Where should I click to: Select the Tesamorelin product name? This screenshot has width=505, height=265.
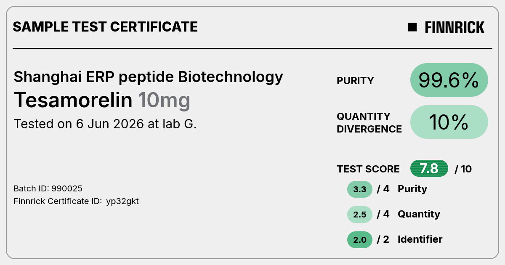73,100
